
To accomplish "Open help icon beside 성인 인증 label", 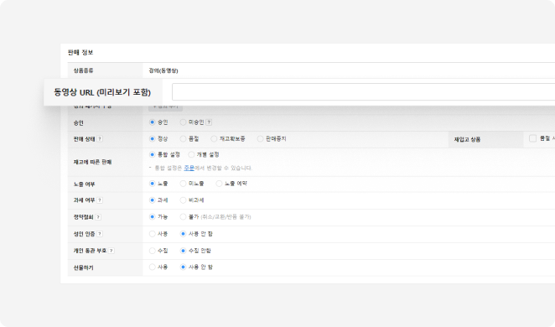I will pos(100,234).
